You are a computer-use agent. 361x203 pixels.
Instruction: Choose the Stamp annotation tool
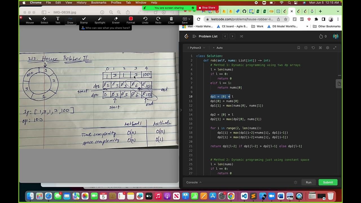point(84,20)
